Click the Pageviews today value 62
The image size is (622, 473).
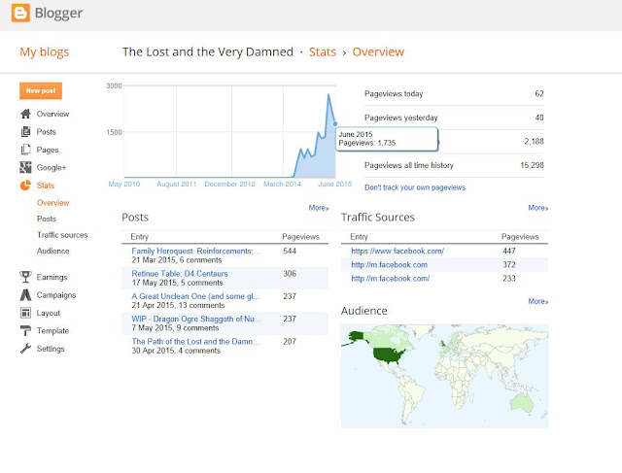pyautogui.click(x=539, y=94)
